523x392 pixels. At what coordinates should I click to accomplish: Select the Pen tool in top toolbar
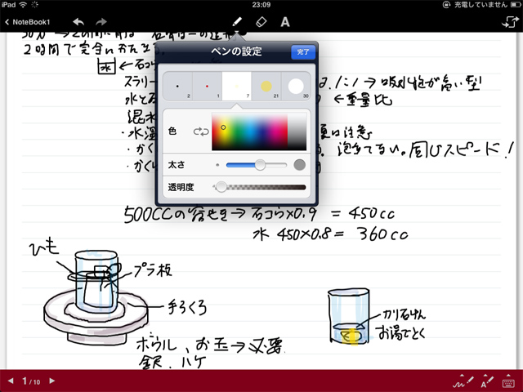[x=239, y=22]
